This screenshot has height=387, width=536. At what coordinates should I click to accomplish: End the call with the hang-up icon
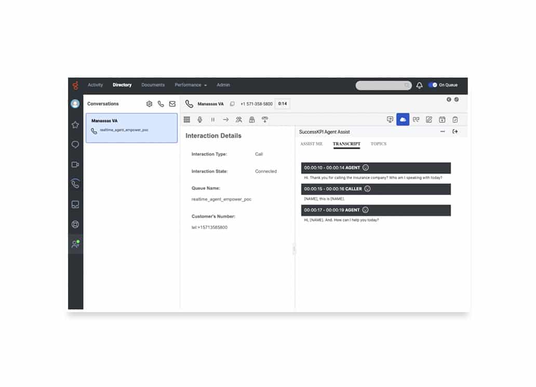pos(265,120)
